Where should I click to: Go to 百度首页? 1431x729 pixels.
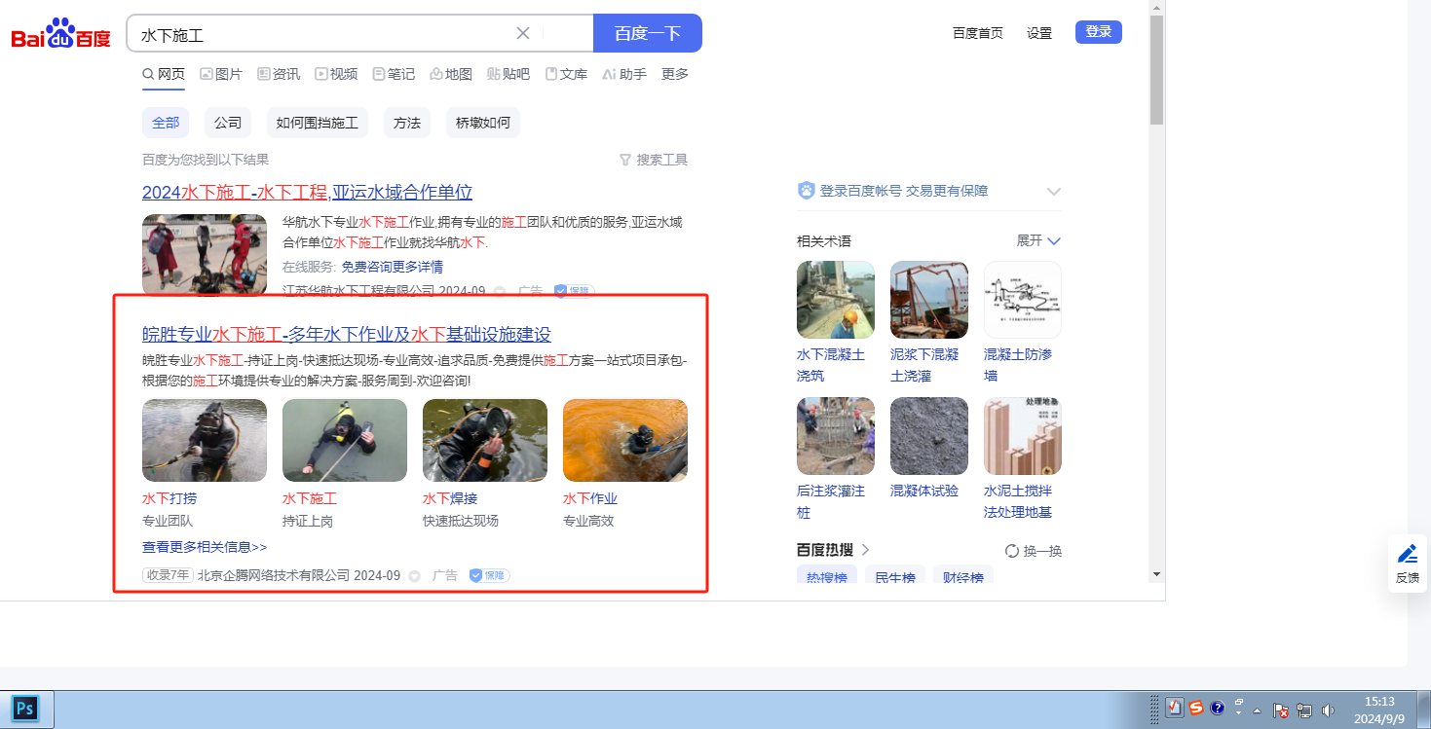978,33
